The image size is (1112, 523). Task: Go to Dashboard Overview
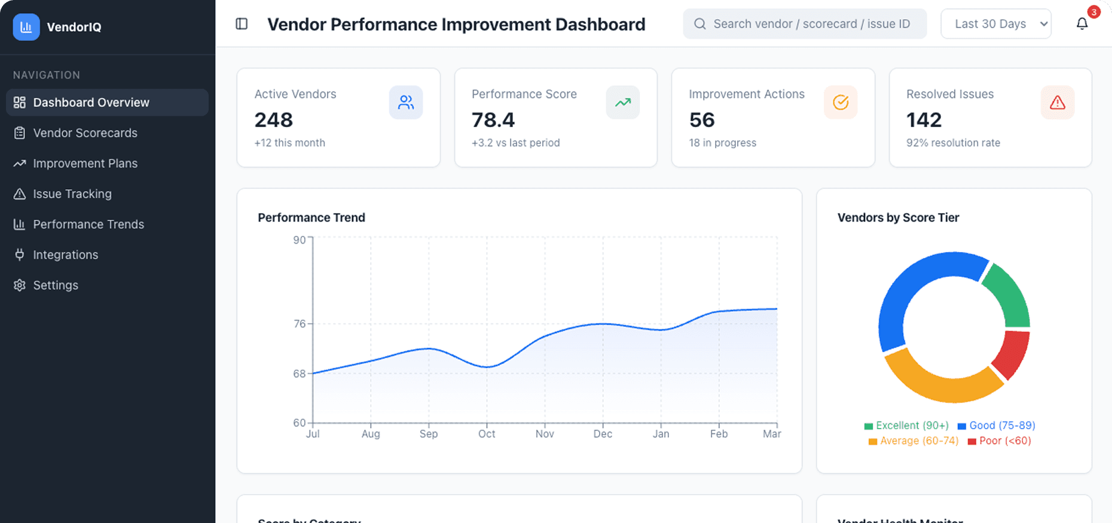pos(107,103)
